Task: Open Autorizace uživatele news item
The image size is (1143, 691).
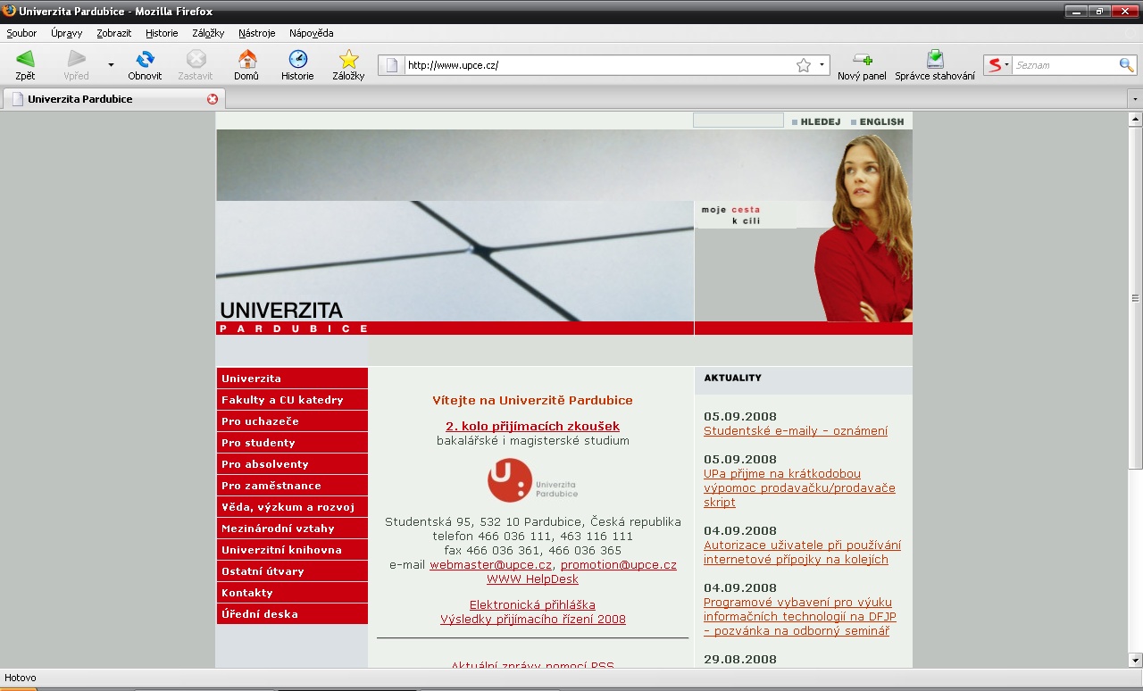Action: pos(802,553)
